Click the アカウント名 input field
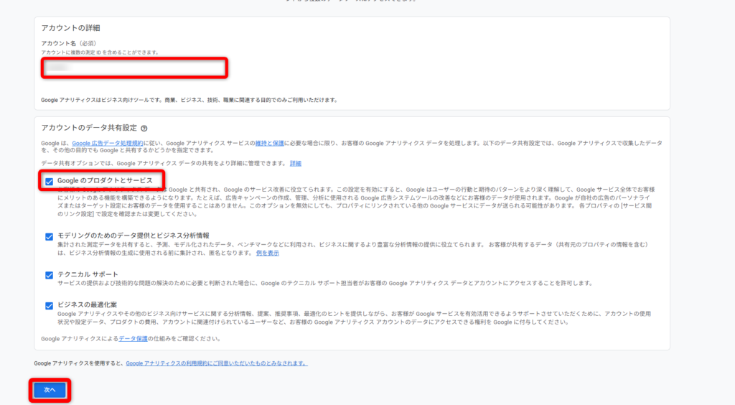Image resolution: width=735 pixels, height=405 pixels. coord(134,68)
